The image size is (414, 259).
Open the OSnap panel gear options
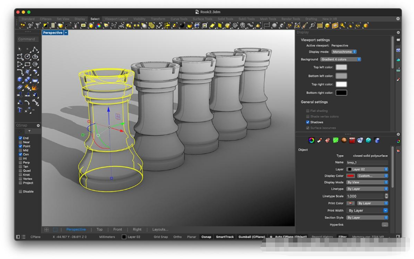38,125
